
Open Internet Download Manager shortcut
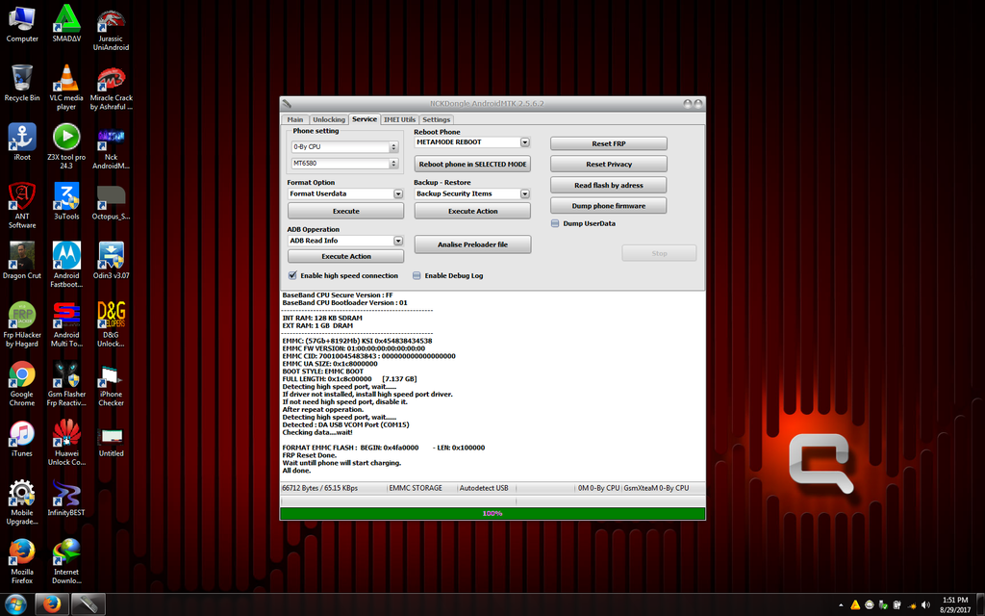coord(66,561)
